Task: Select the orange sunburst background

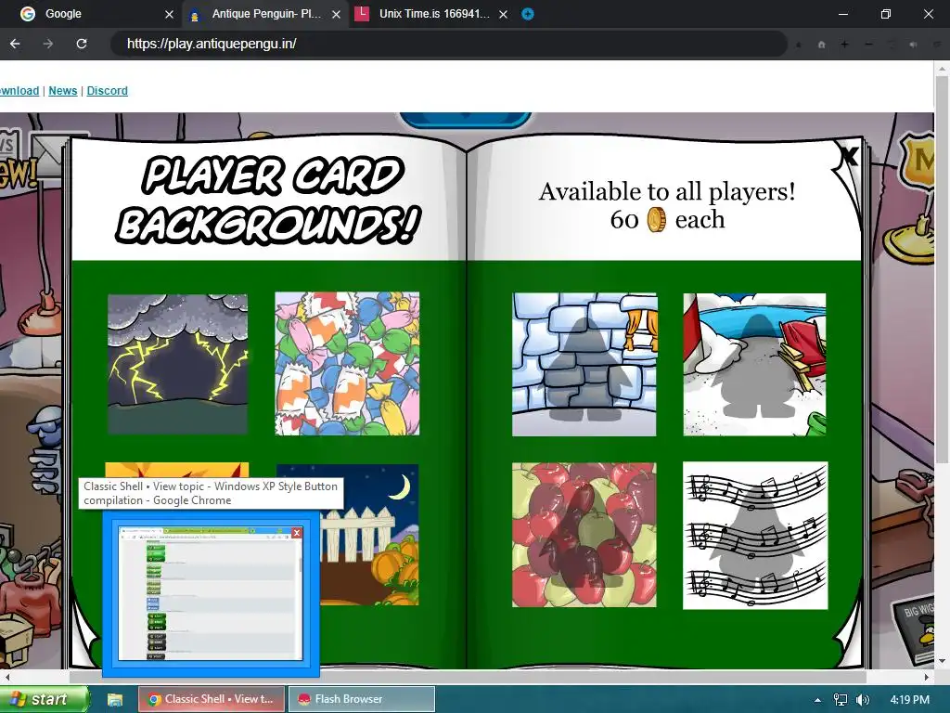Action: 177,470
